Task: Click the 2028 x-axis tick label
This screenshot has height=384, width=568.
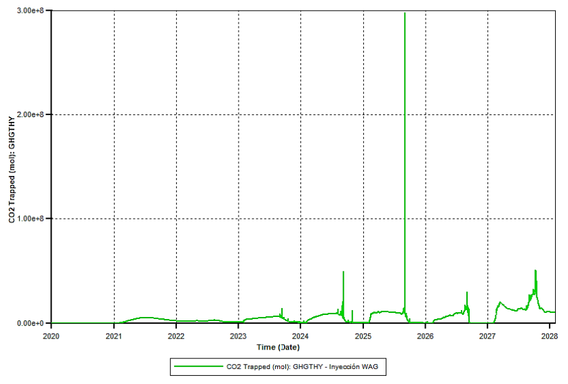Action: 550,336
